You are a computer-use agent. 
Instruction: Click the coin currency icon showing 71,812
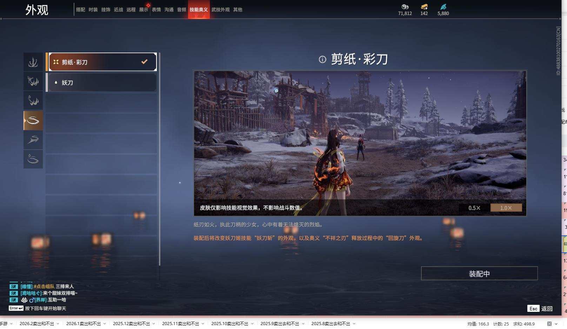click(x=405, y=7)
